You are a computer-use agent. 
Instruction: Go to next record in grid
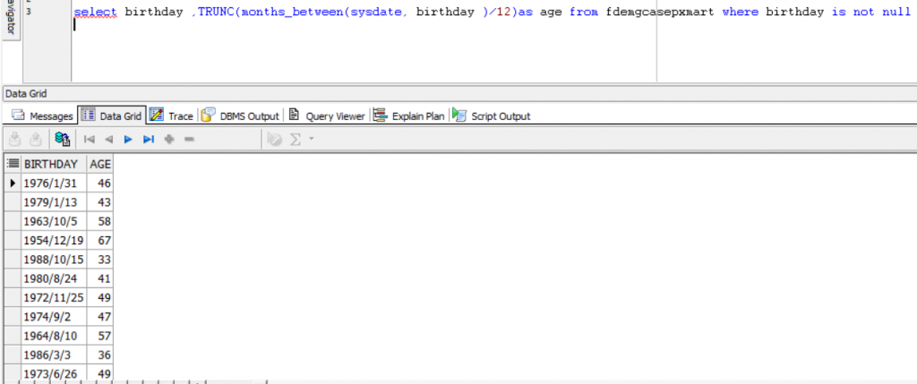click(x=128, y=139)
